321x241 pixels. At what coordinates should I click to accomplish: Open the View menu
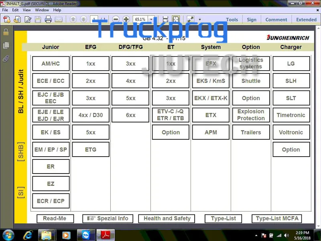coord(26,10)
